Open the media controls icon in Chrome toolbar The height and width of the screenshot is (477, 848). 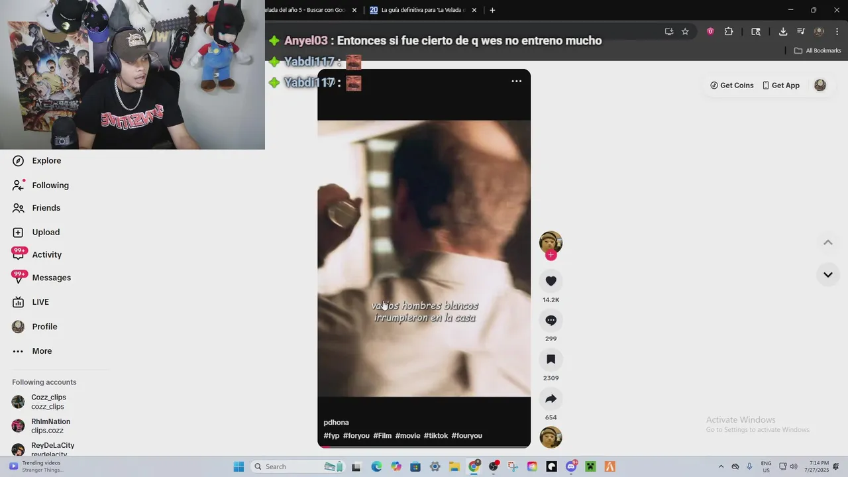click(x=801, y=31)
